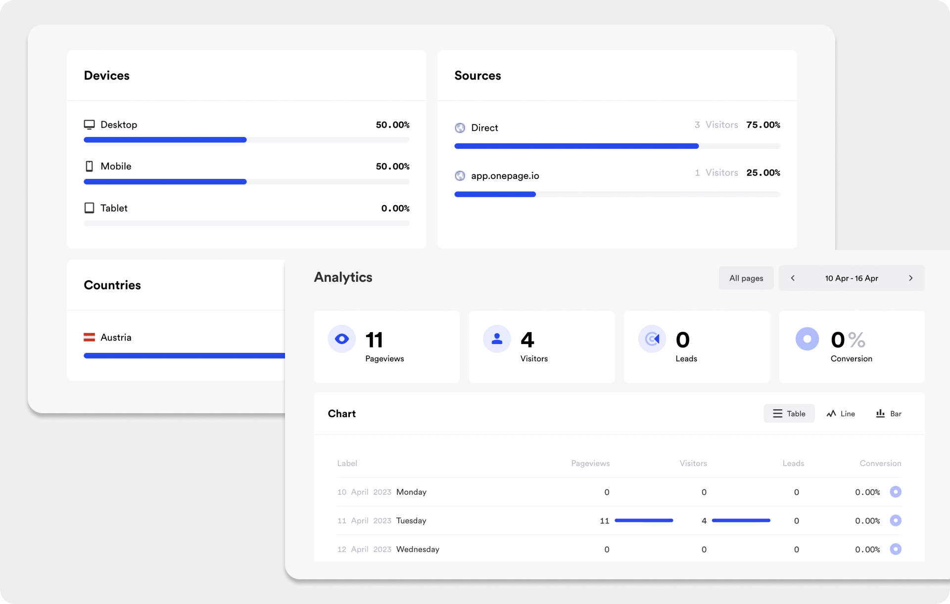Select the Chart section header
This screenshot has width=950, height=604.
coord(341,413)
